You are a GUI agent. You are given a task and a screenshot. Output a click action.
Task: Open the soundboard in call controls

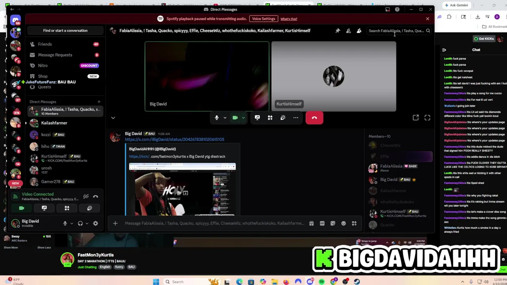point(283,118)
